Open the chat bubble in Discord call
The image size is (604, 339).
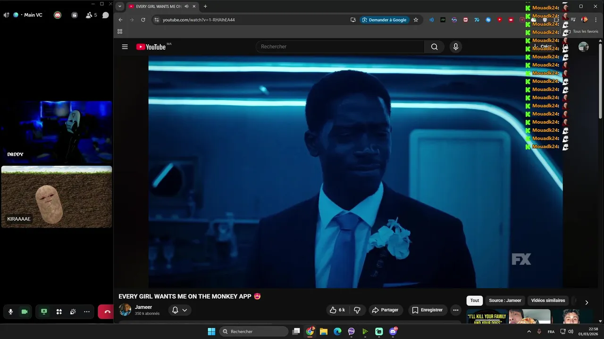tap(106, 15)
